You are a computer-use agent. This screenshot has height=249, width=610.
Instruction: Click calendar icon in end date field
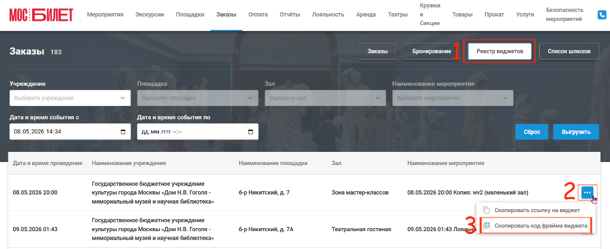tap(251, 132)
